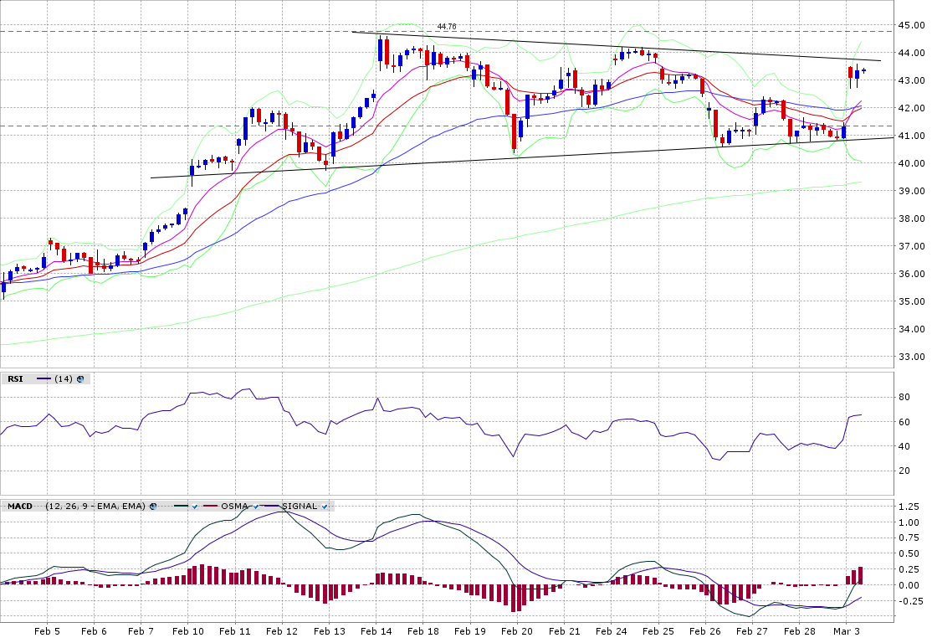932x643 pixels.
Task: Toggle the MACD line visibility checkbox
Action: pos(194,507)
